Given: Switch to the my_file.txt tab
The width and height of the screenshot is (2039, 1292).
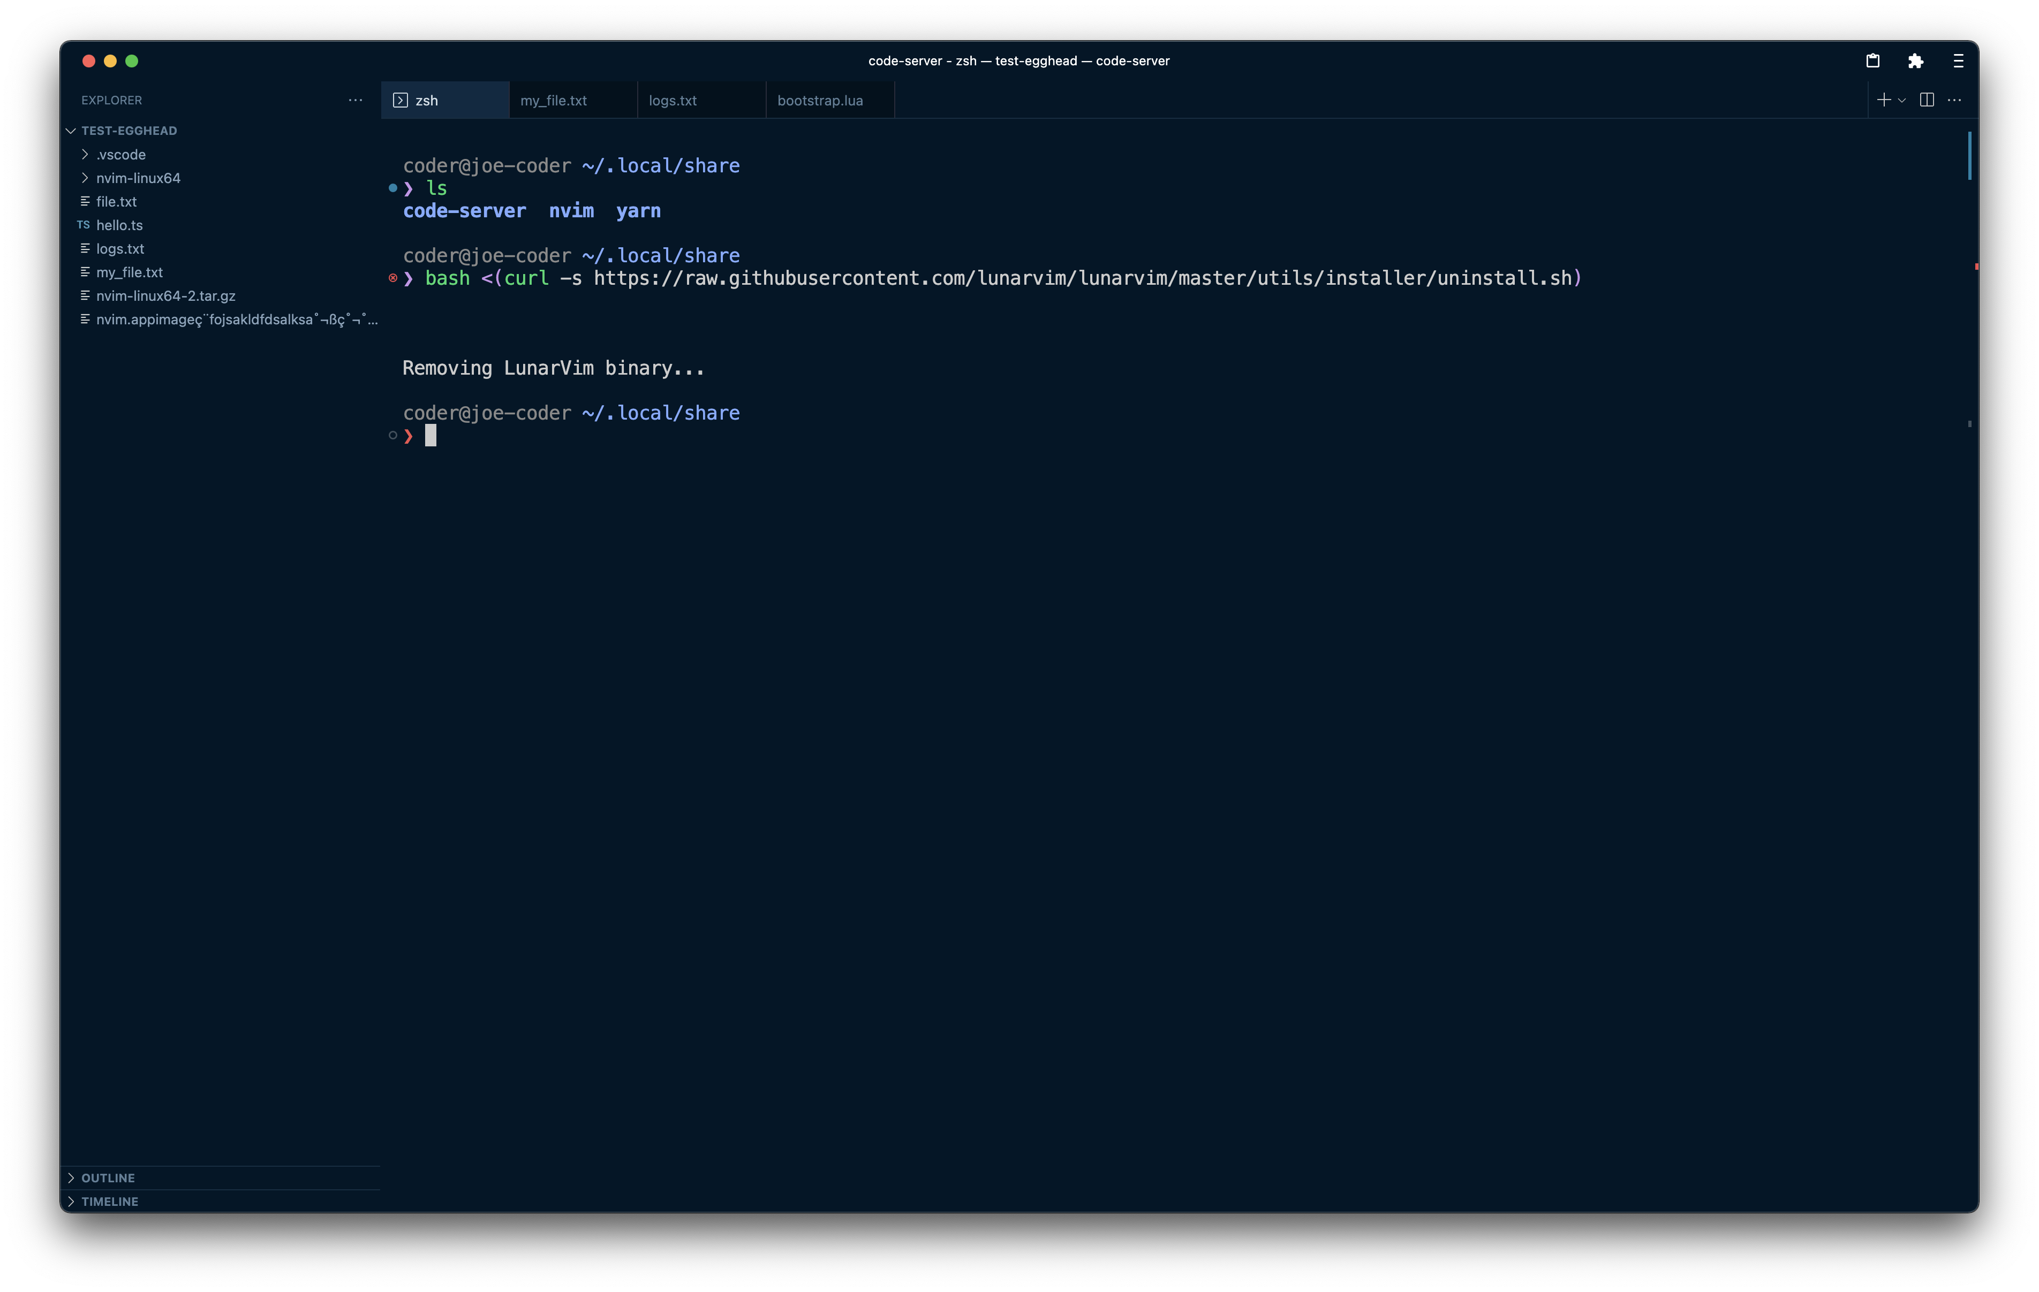Looking at the screenshot, I should tap(554, 100).
